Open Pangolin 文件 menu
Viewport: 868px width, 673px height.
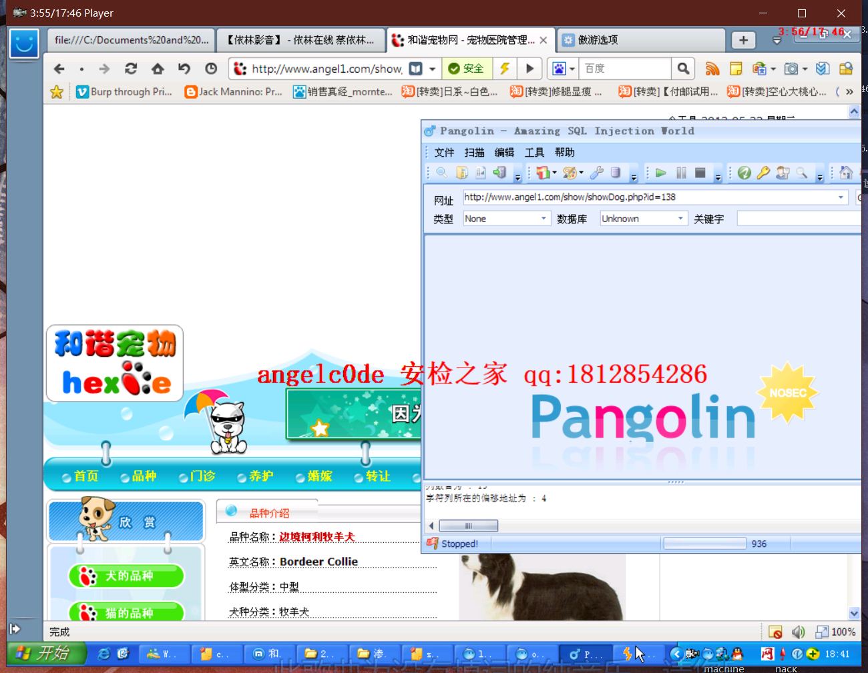444,152
